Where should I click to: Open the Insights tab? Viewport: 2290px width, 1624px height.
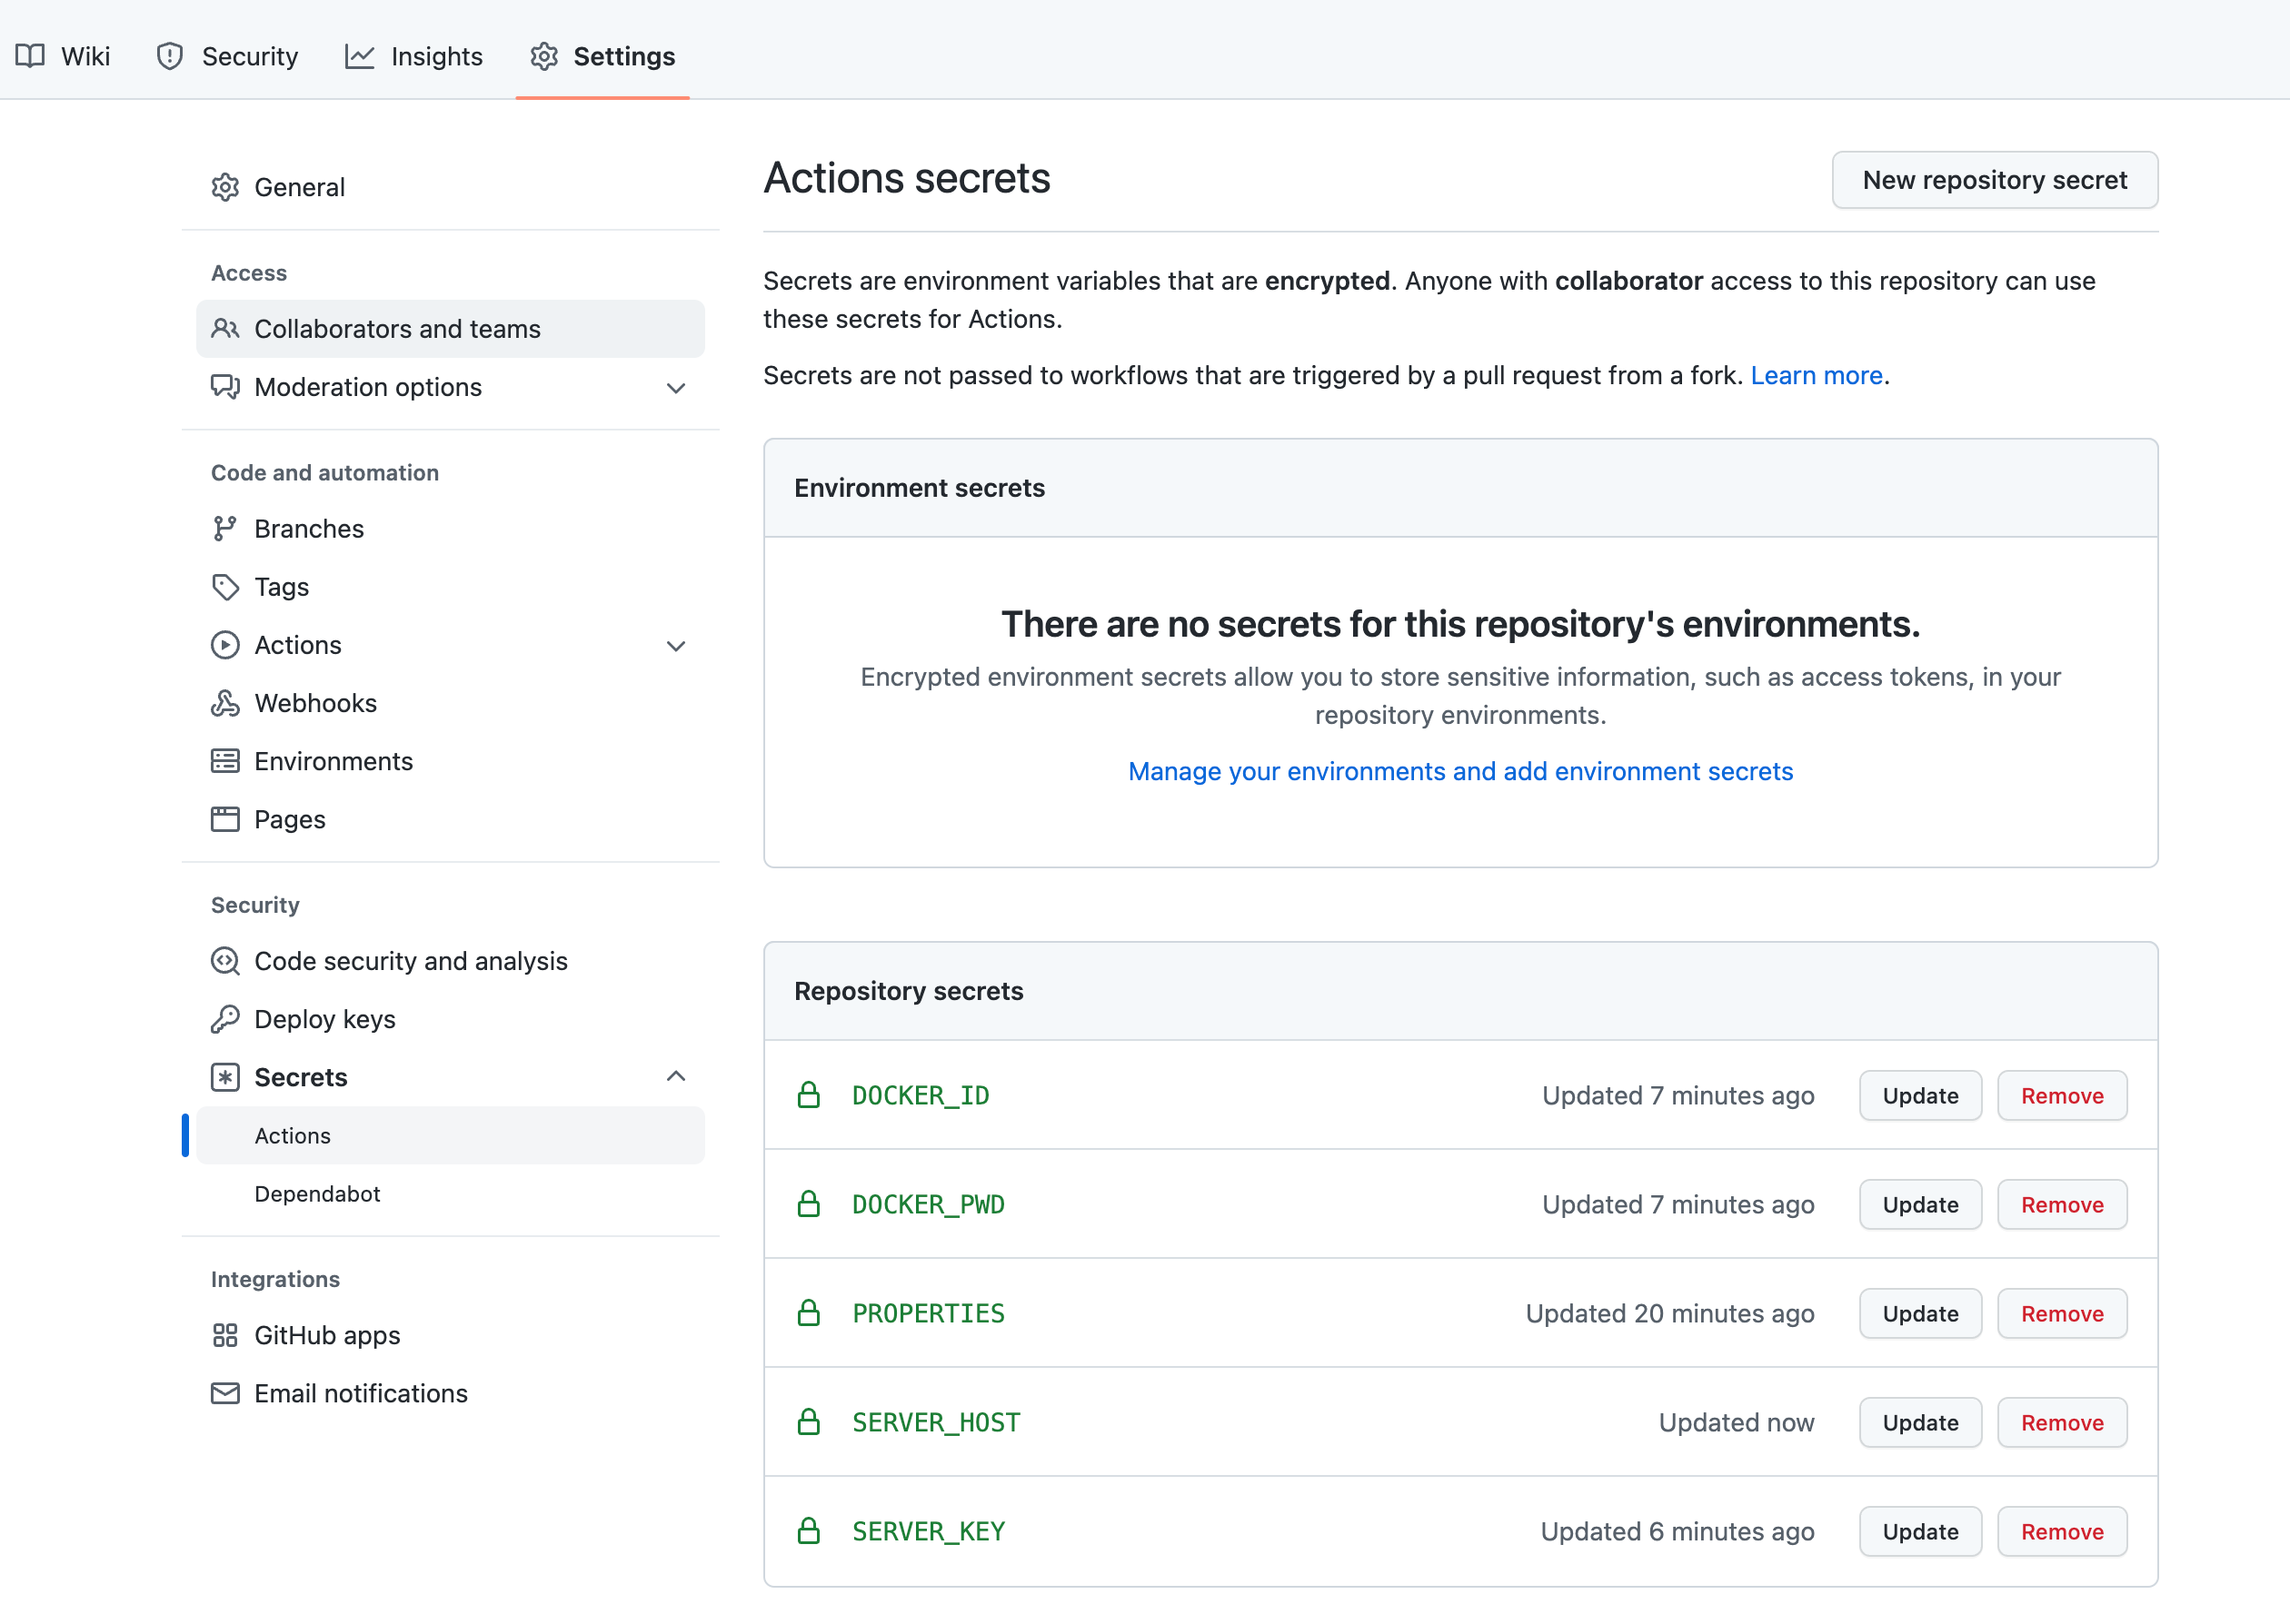coord(414,56)
